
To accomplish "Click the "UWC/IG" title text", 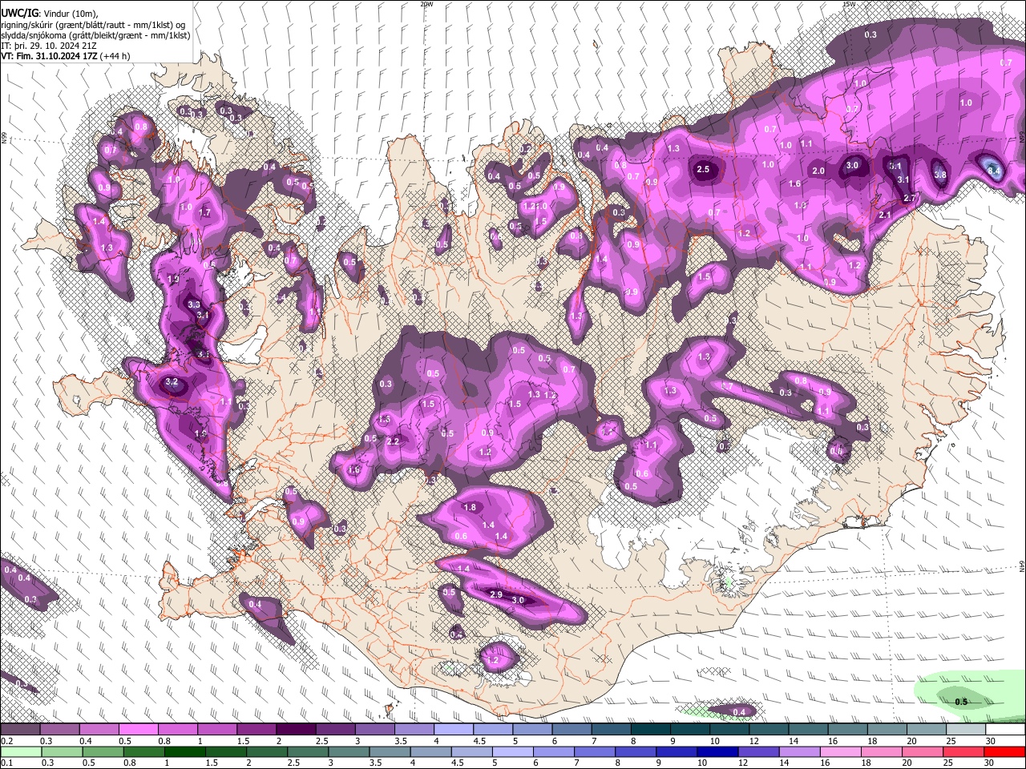I will pos(19,13).
